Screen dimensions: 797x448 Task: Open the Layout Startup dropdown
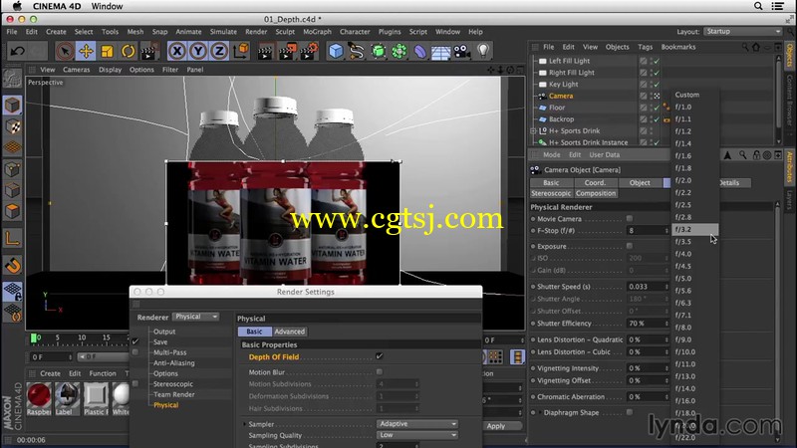tap(743, 32)
